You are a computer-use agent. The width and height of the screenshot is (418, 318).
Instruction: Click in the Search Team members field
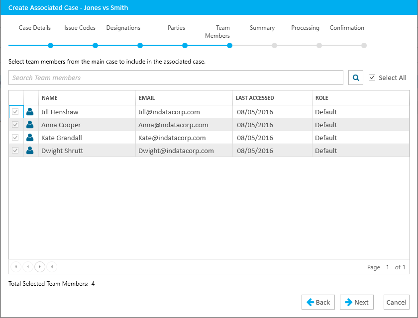pyautogui.click(x=176, y=78)
